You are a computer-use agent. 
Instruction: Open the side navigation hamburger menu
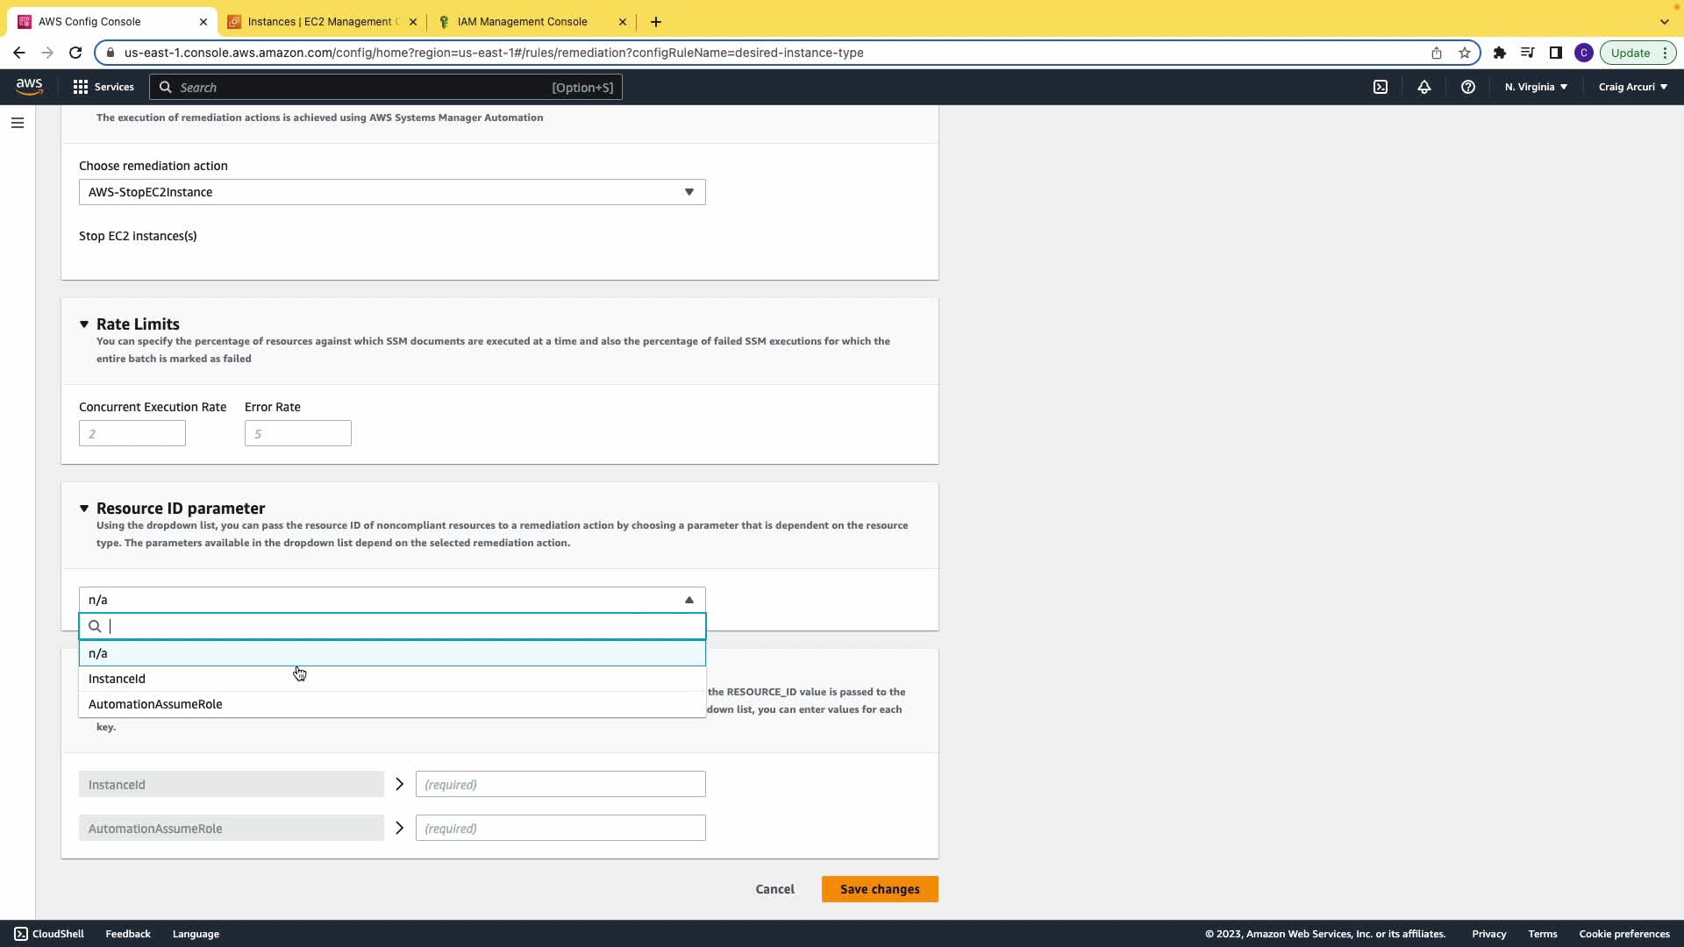pyautogui.click(x=18, y=123)
